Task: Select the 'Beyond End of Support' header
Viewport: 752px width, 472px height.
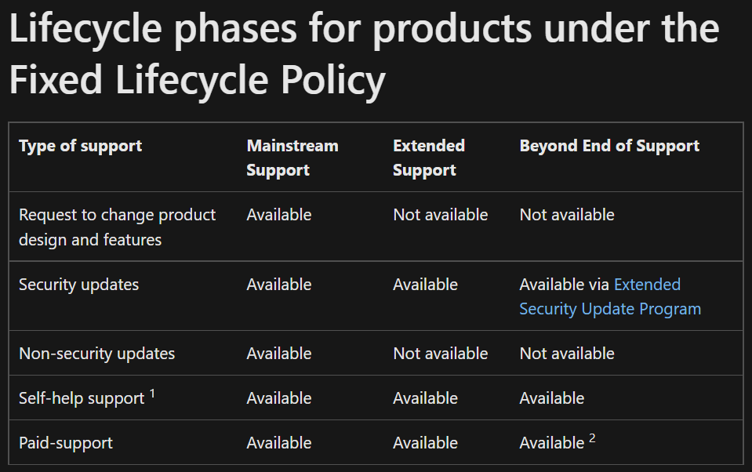Action: point(609,146)
